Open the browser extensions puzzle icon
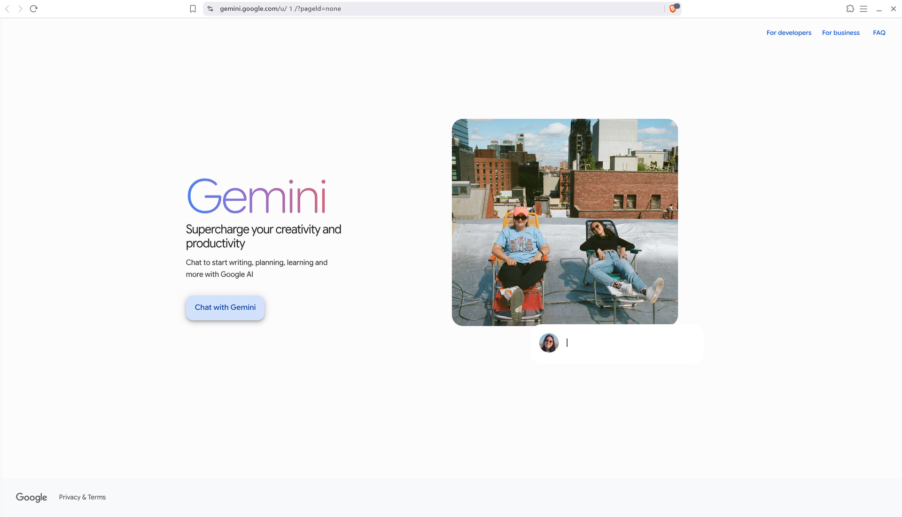Viewport: 902px width, 517px height. (x=850, y=9)
